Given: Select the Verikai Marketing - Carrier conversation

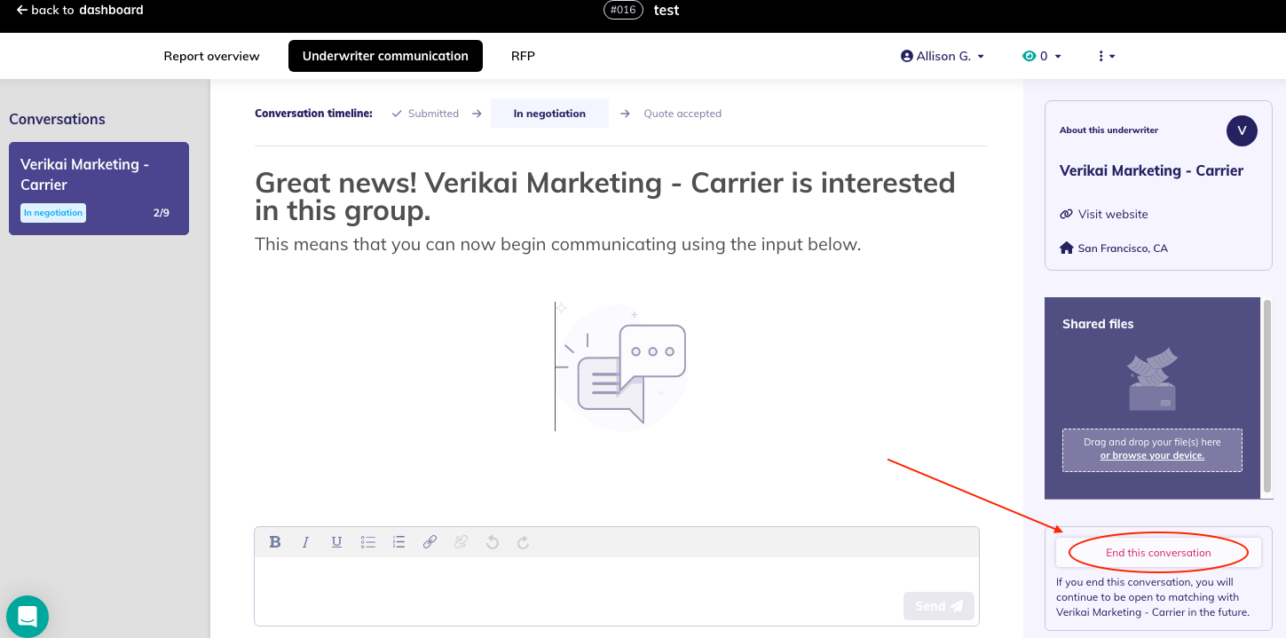Looking at the screenshot, I should click(x=99, y=188).
